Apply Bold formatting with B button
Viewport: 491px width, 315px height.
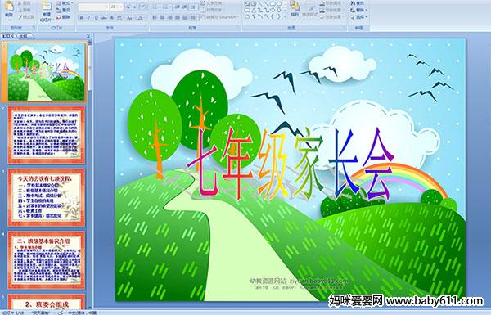pyautogui.click(x=81, y=18)
